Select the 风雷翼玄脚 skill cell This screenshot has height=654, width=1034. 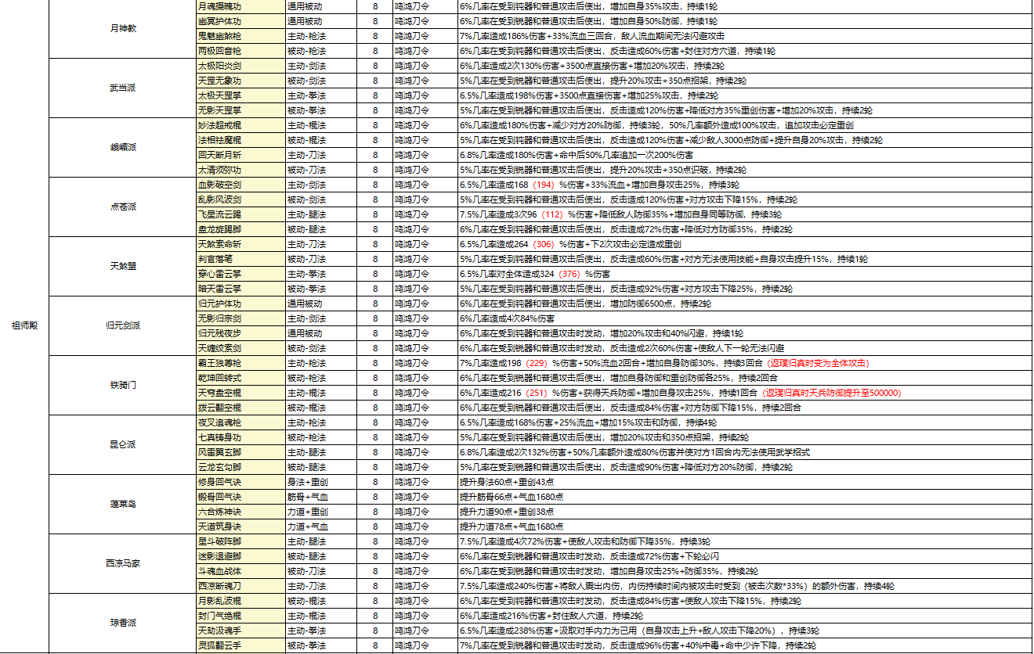click(240, 453)
